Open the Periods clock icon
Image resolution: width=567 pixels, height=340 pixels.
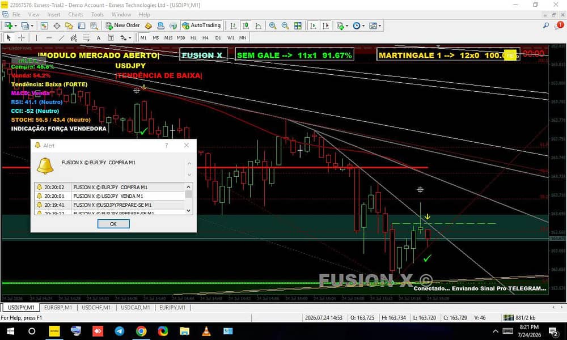tap(357, 25)
